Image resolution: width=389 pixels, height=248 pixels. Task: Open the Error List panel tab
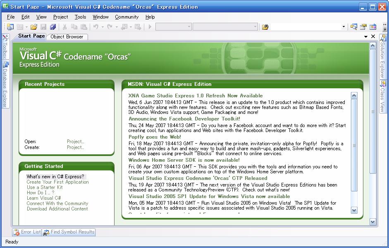pyautogui.click(x=27, y=232)
